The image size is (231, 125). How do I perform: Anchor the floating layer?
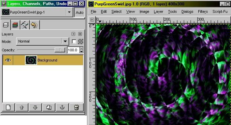coord(62,107)
